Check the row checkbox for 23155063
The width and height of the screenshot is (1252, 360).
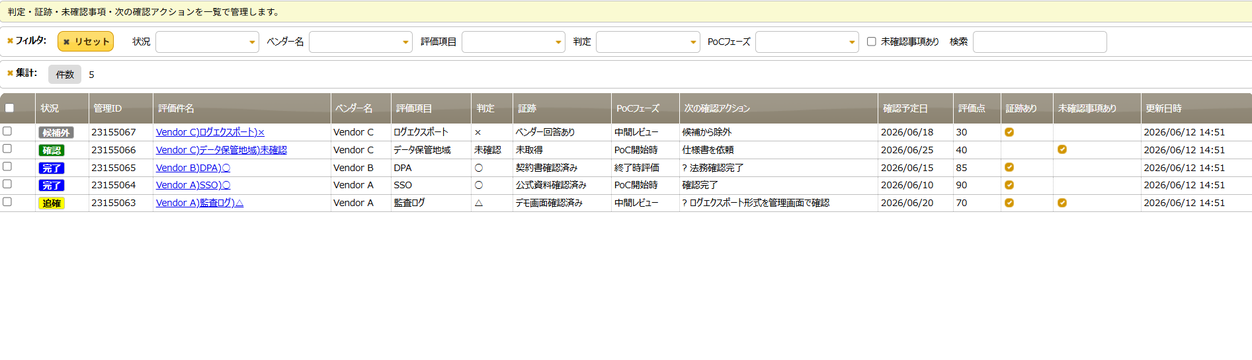pos(7,201)
